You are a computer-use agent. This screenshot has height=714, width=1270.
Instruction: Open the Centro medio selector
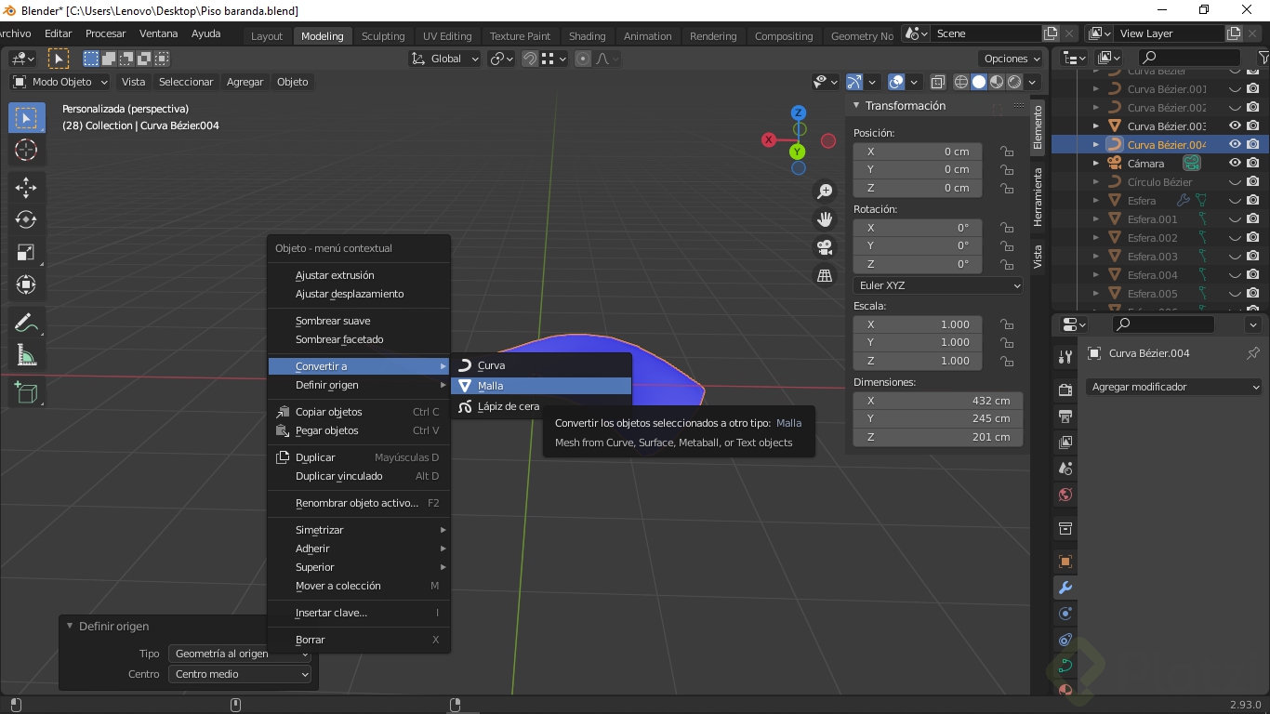[x=240, y=674]
